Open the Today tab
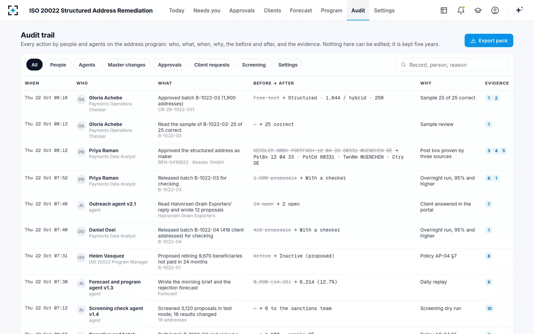534x334 pixels. (x=177, y=10)
